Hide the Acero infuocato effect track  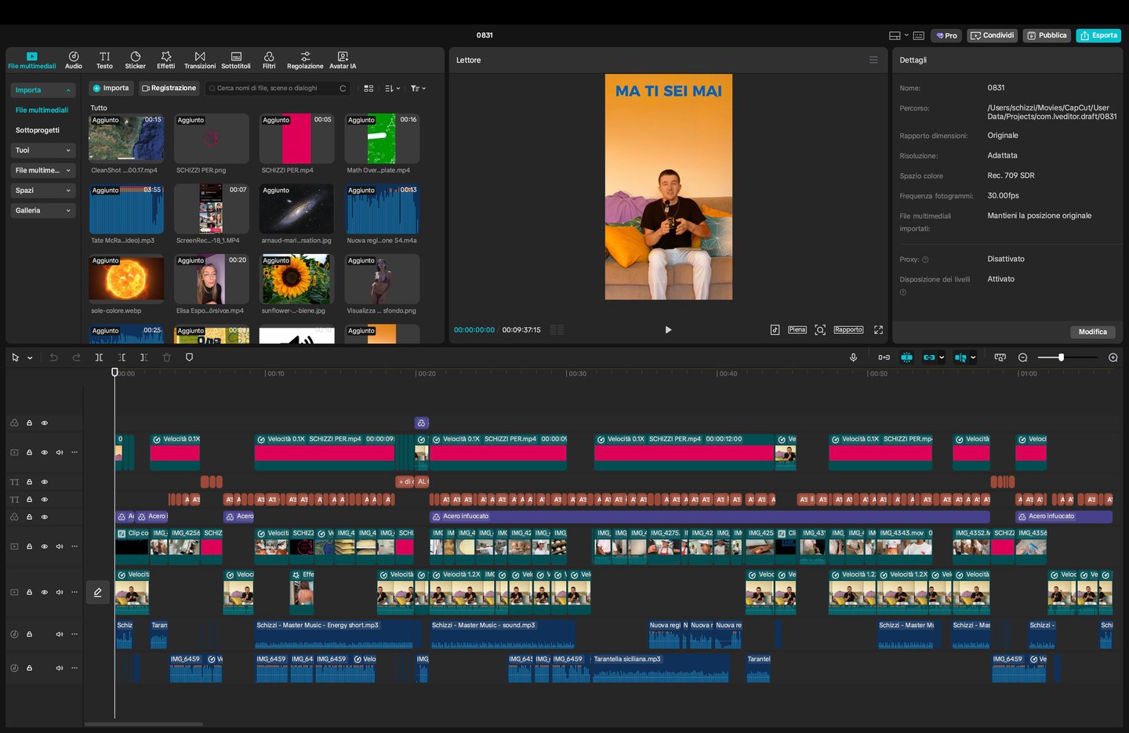(x=45, y=517)
